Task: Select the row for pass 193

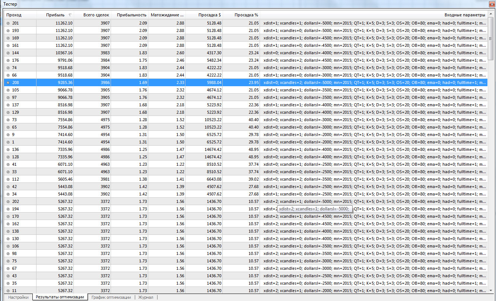Action: coord(246,30)
